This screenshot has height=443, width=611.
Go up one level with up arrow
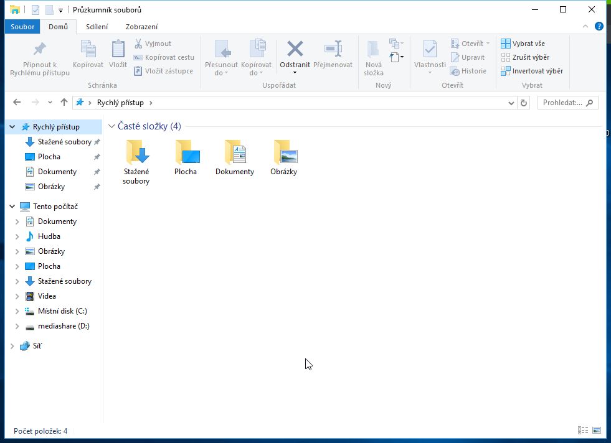coord(64,103)
